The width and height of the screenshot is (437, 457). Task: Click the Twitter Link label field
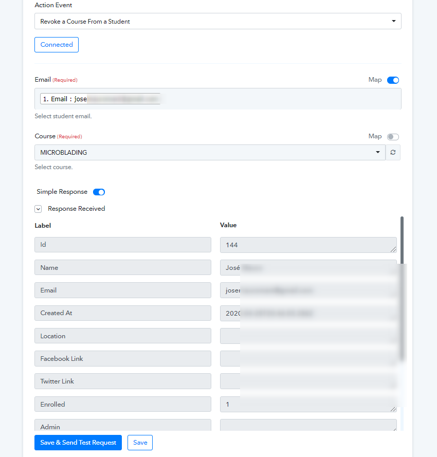coord(123,381)
